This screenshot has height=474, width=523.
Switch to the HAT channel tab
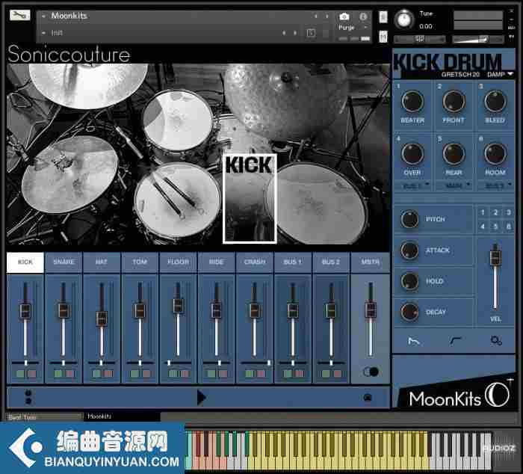pos(102,262)
